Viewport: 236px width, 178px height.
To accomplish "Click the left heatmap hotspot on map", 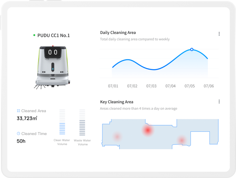I will click(117, 137).
